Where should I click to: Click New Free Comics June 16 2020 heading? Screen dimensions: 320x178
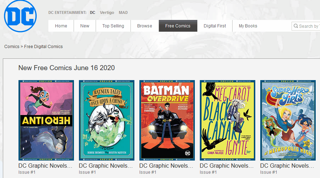66,68
